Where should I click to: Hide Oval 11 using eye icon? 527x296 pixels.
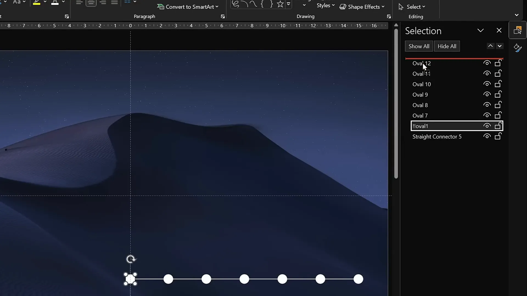487,73
